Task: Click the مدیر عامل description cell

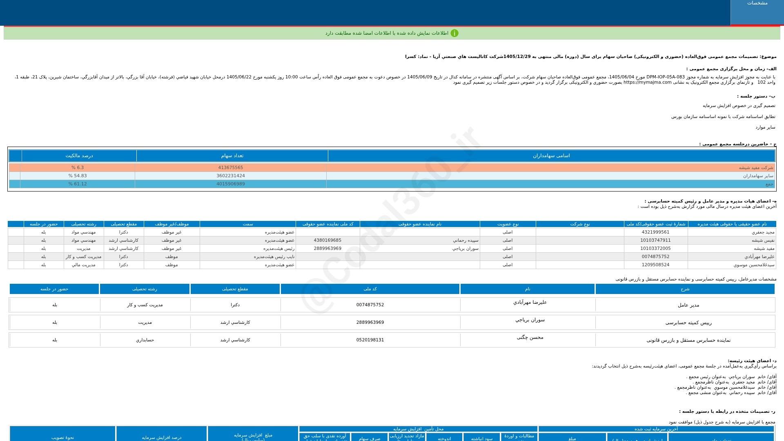Action: (685, 305)
